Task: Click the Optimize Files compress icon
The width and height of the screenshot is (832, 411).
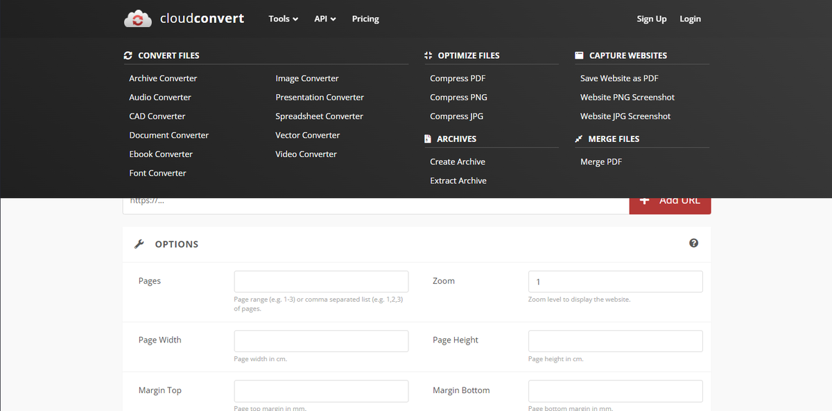Action: 428,55
